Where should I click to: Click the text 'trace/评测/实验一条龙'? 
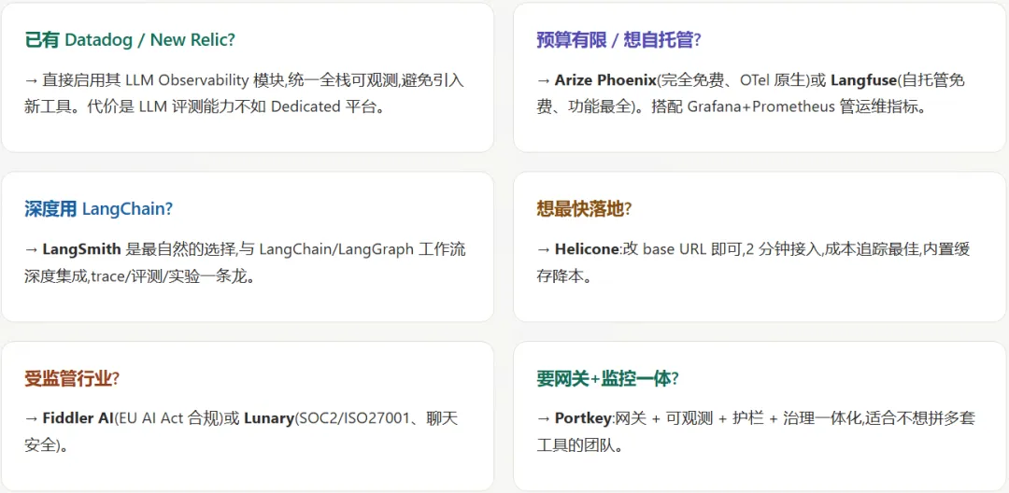pos(168,276)
